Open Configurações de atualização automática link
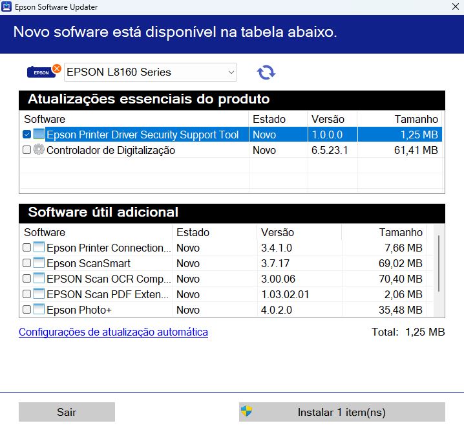This screenshot has width=464, height=432. [x=113, y=332]
